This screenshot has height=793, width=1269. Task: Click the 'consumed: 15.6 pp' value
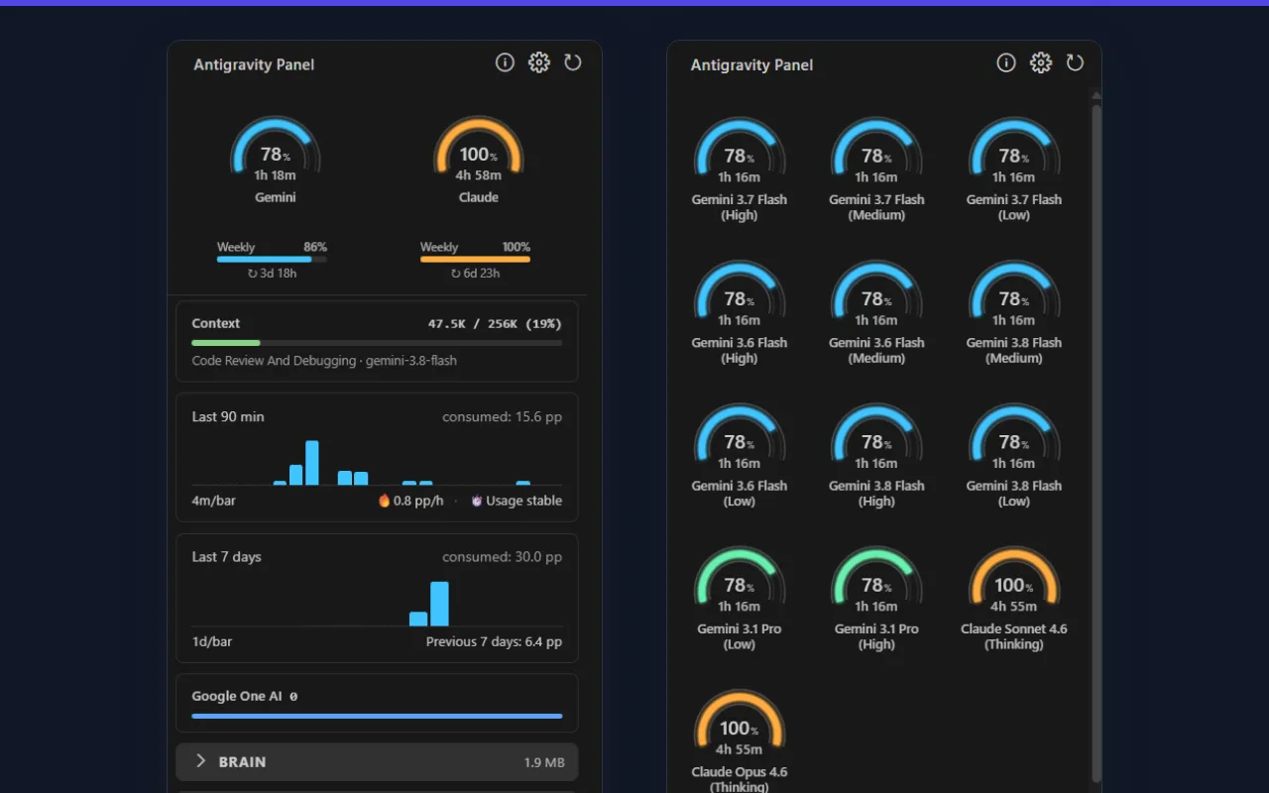[502, 416]
